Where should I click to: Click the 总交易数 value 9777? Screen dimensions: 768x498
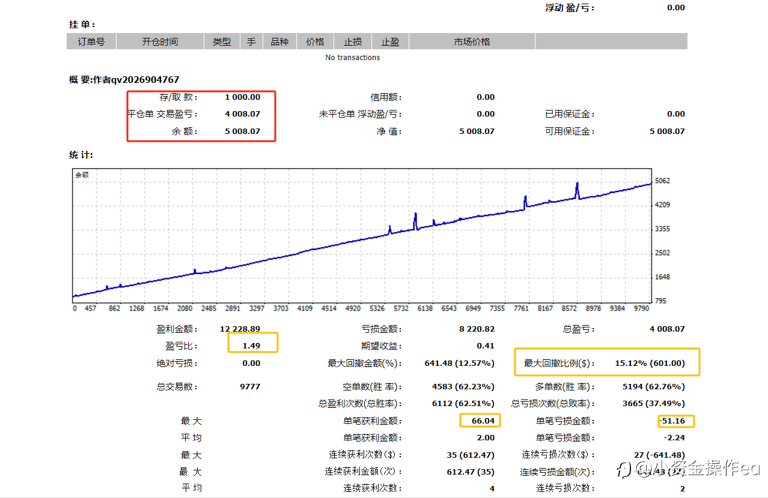250,387
